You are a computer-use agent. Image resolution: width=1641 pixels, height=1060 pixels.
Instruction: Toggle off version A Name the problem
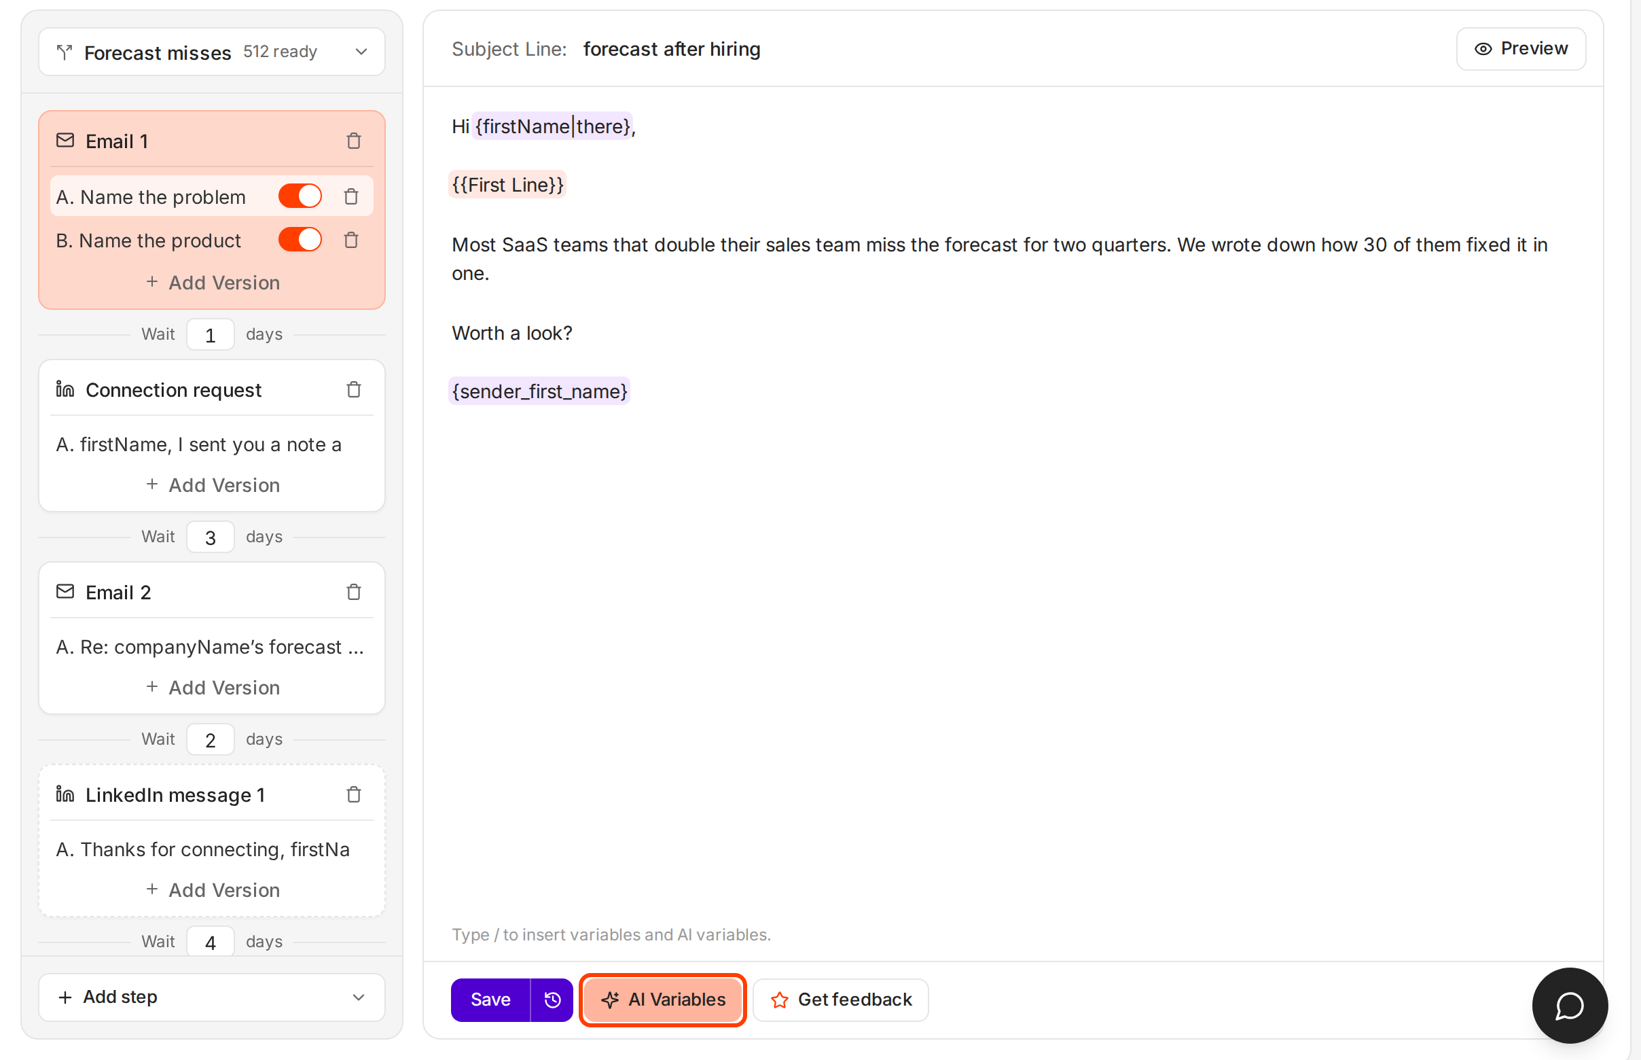click(x=300, y=196)
